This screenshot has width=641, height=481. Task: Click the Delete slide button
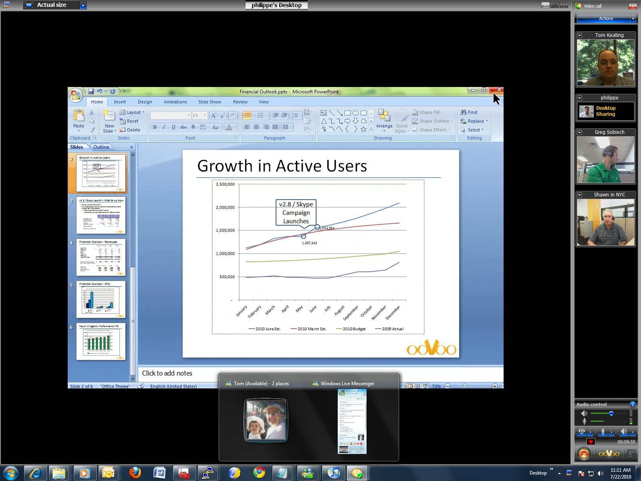pos(130,130)
